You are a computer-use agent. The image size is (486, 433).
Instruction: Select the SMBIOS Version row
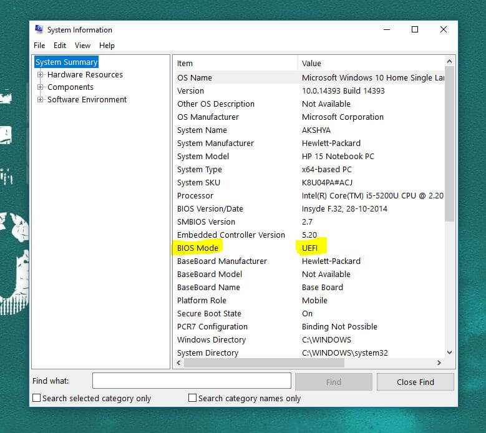pos(309,221)
